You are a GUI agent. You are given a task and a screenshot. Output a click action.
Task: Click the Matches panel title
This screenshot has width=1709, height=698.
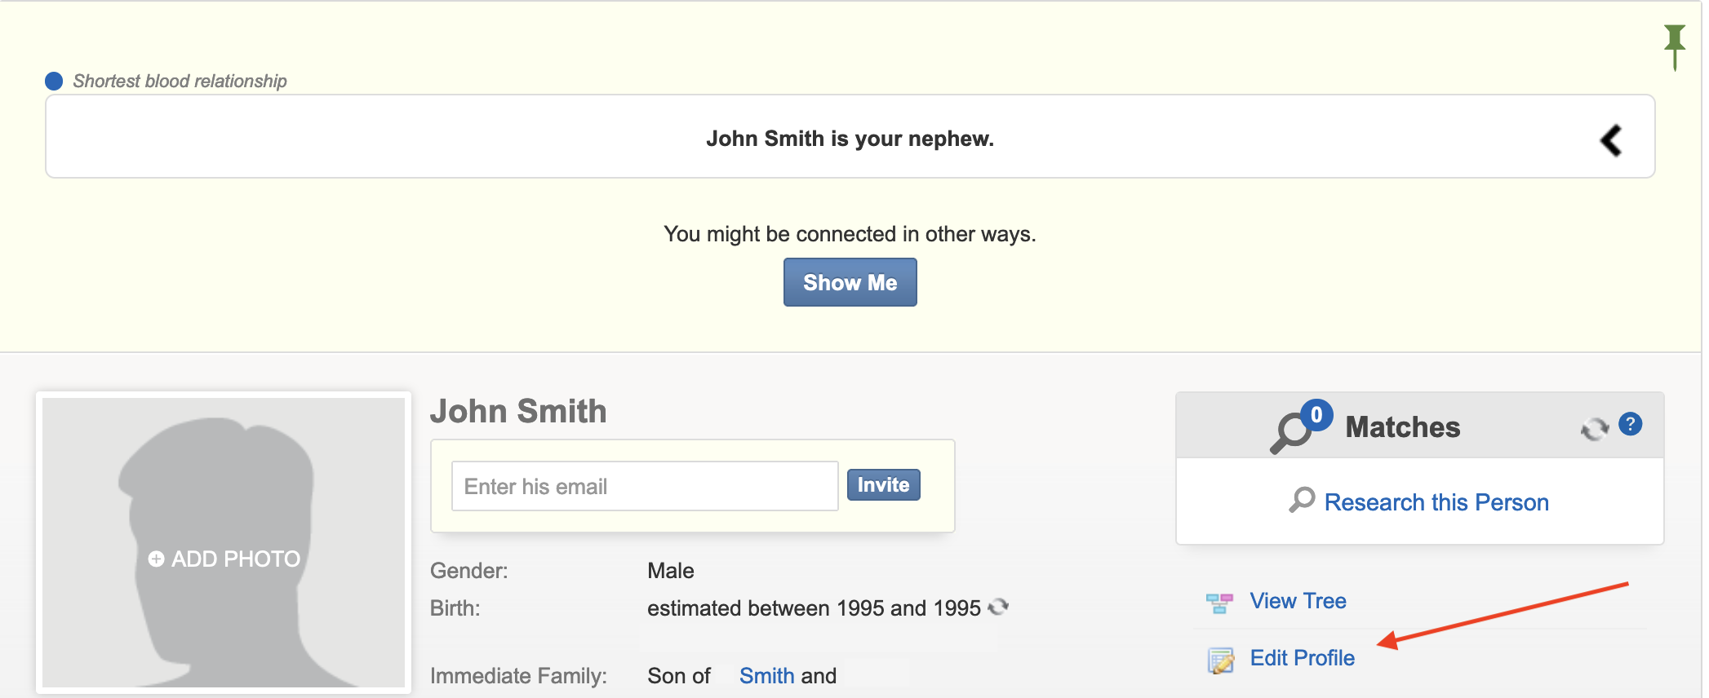click(1402, 426)
